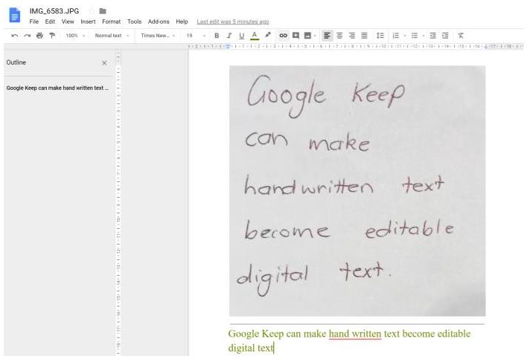The width and height of the screenshot is (530, 356).
Task: Click the vertical ruler beside the page
Action: [118, 202]
